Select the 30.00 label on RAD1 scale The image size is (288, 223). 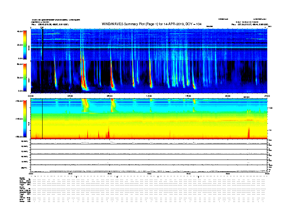[x=20, y=78]
